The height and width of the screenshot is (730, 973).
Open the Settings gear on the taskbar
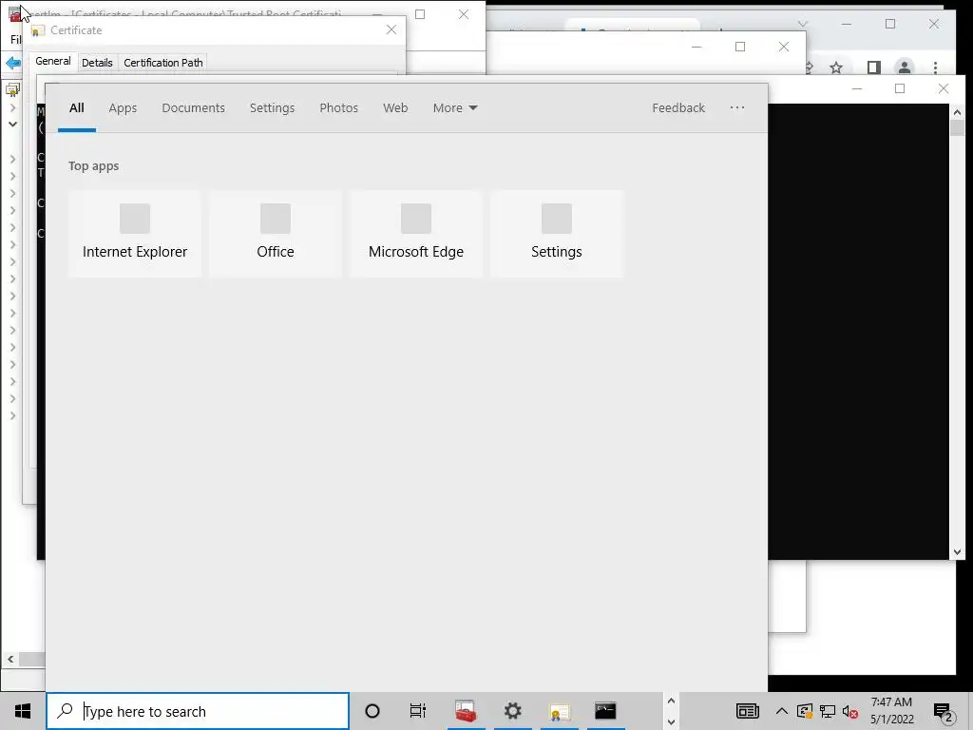pyautogui.click(x=512, y=711)
